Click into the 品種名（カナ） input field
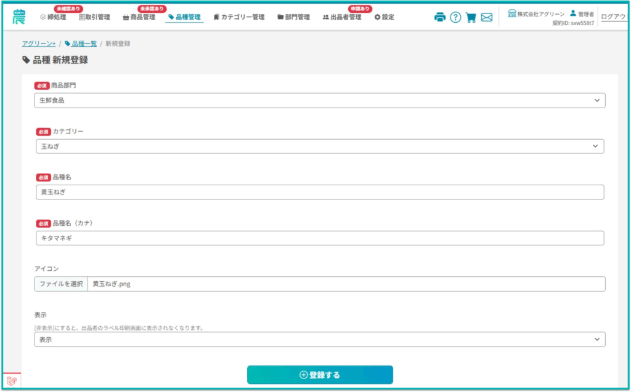This screenshot has height=392, width=631. 319,238
